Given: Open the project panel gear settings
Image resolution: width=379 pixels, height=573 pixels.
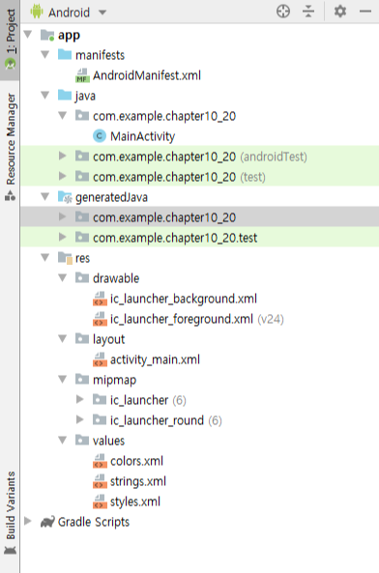Looking at the screenshot, I should point(340,12).
